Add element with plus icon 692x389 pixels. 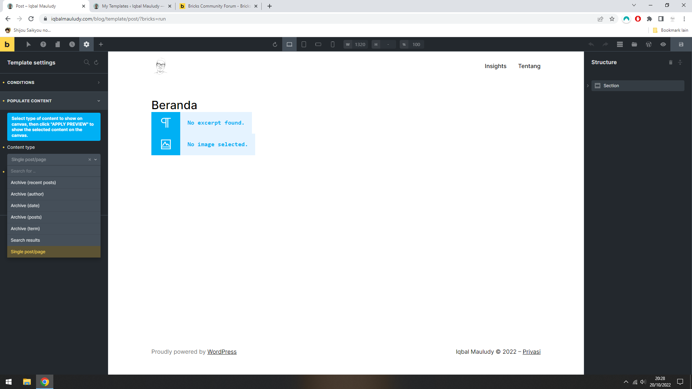click(x=101, y=44)
